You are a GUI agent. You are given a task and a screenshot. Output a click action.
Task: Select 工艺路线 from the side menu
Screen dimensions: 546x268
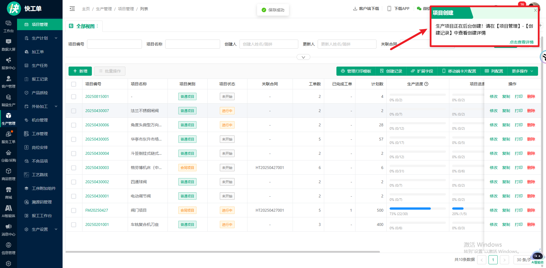tap(40, 175)
